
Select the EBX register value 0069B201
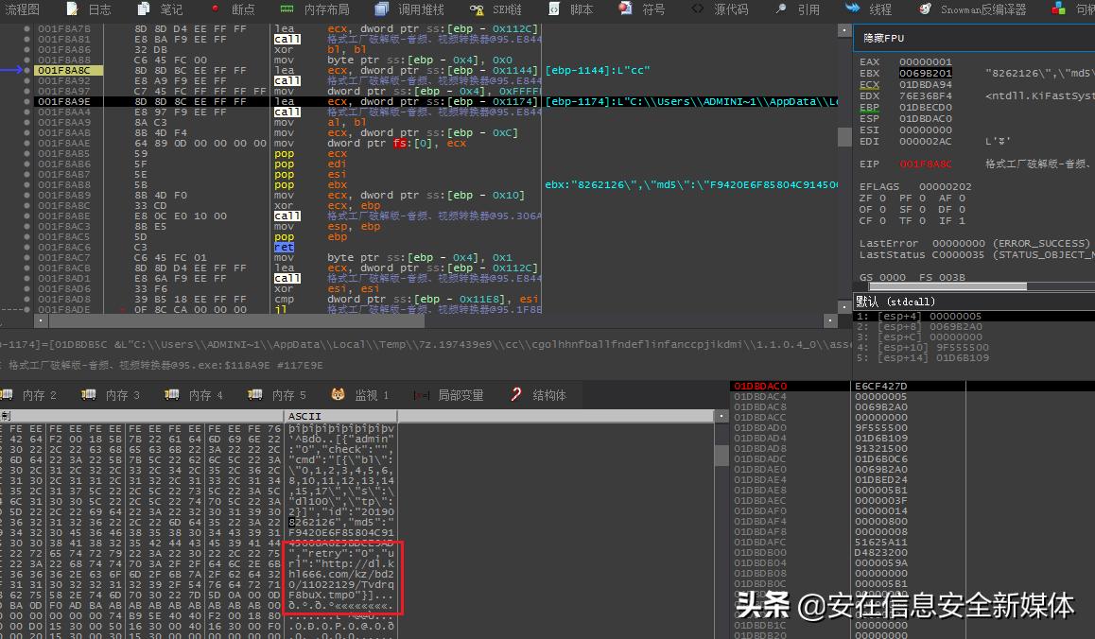pyautogui.click(x=925, y=73)
